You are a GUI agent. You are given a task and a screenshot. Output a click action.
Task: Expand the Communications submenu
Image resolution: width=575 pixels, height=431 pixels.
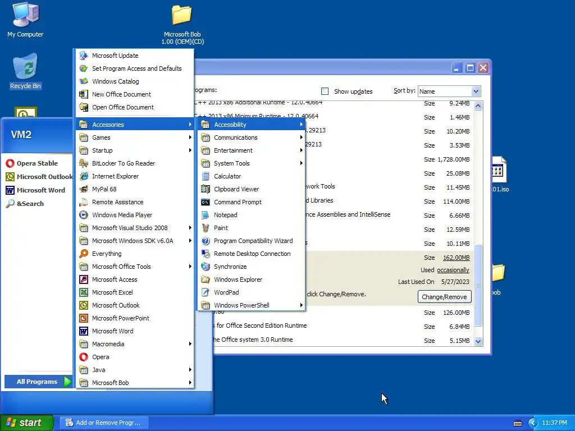pos(252,137)
